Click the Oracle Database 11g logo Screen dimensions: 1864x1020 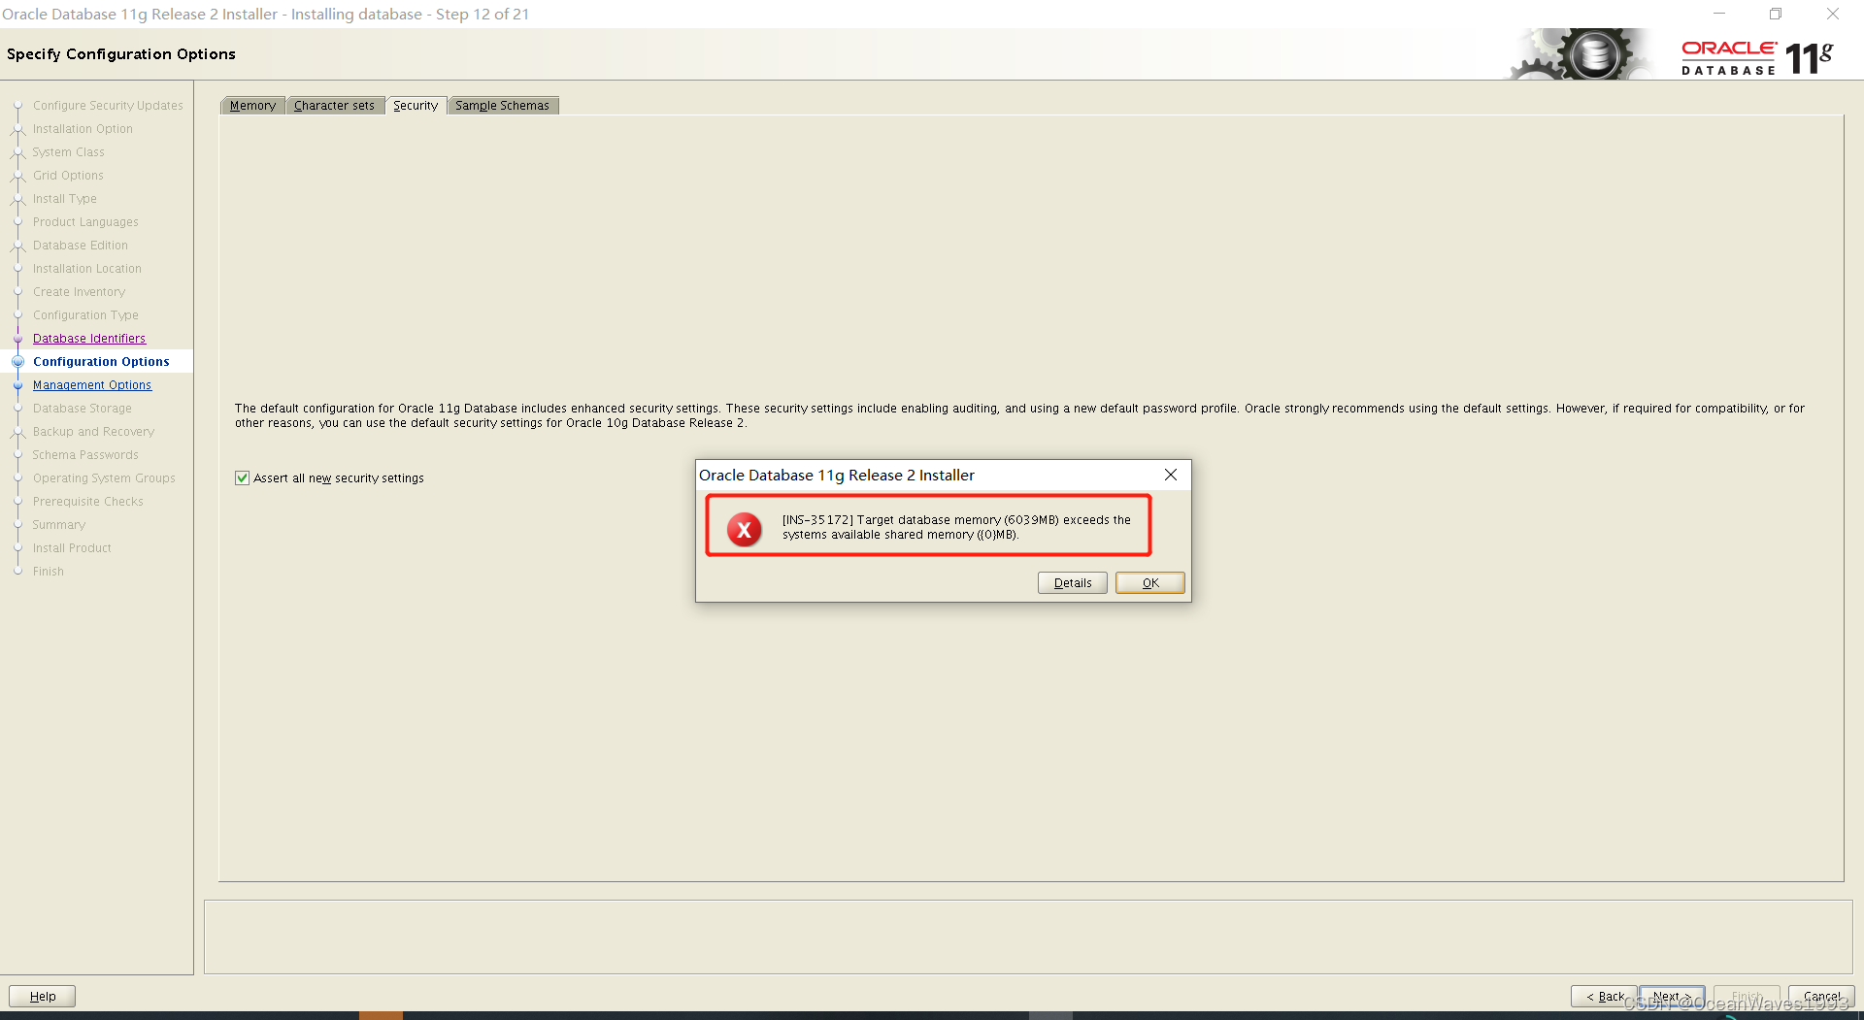1757,57
